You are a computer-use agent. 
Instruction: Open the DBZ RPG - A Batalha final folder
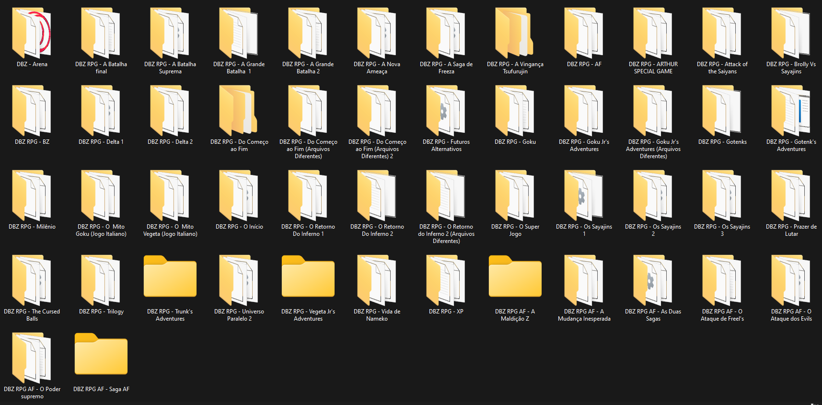pyautogui.click(x=101, y=33)
